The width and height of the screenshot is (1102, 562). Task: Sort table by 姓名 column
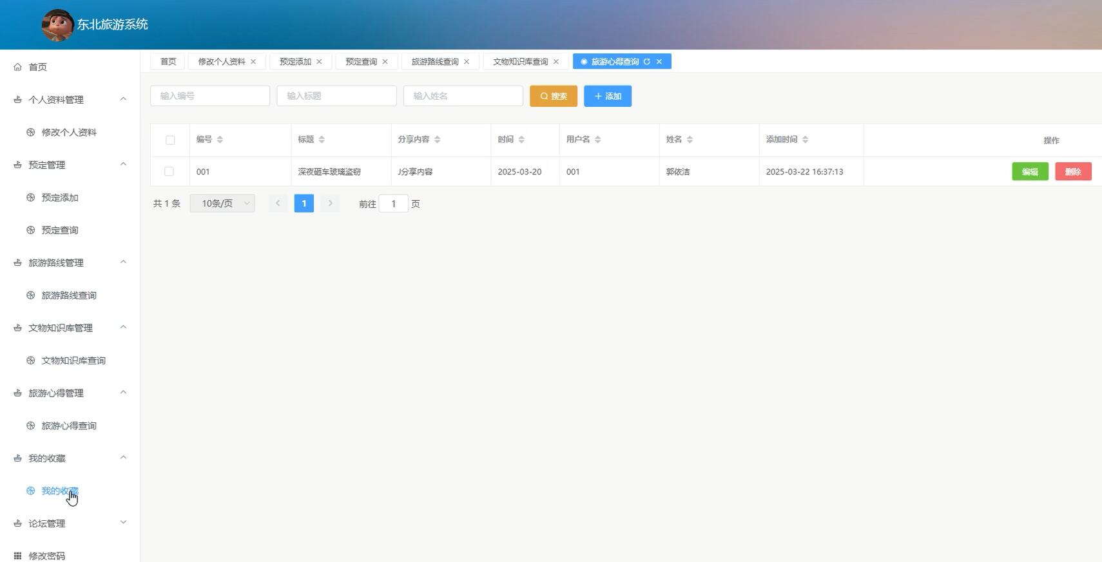click(x=690, y=140)
